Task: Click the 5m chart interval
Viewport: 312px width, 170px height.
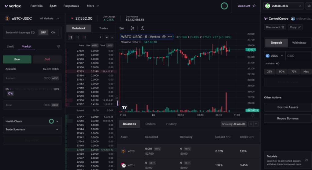Action: click(x=121, y=28)
